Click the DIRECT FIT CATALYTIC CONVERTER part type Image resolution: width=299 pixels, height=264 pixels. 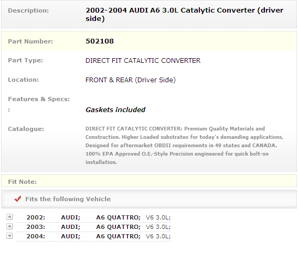(x=143, y=61)
